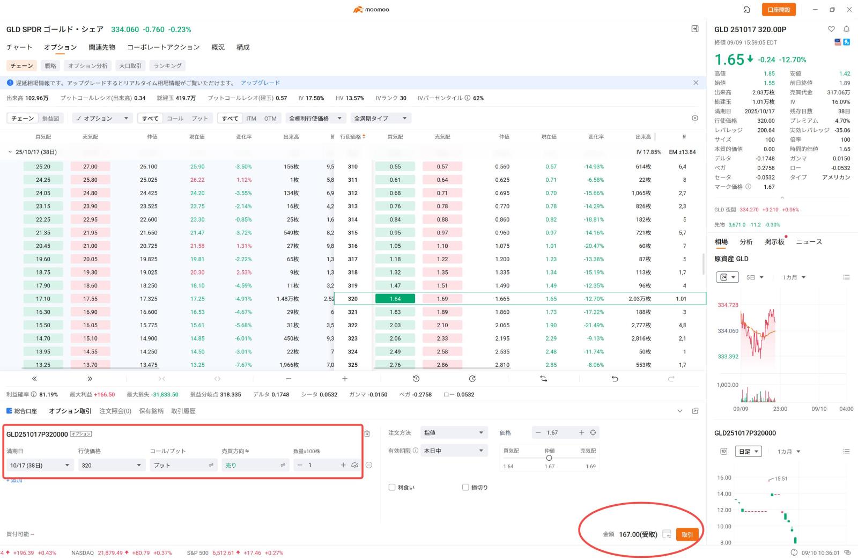Open the オプション分析 sub-tab
The image size is (858, 560).
tap(87, 65)
